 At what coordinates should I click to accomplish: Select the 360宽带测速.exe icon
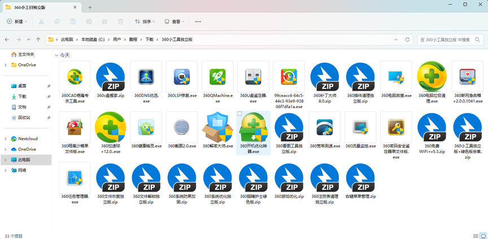325,127
